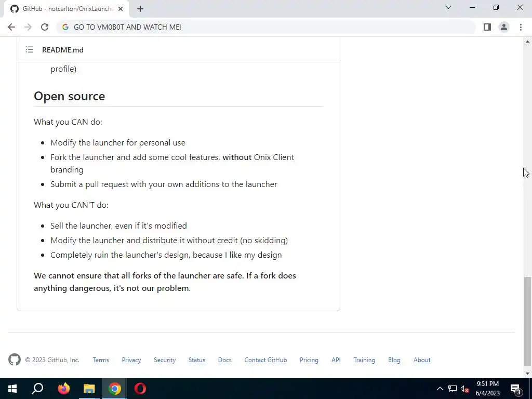Viewport: 532px width, 399px height.
Task: Toggle the Chrome side panel
Action: tap(487, 27)
